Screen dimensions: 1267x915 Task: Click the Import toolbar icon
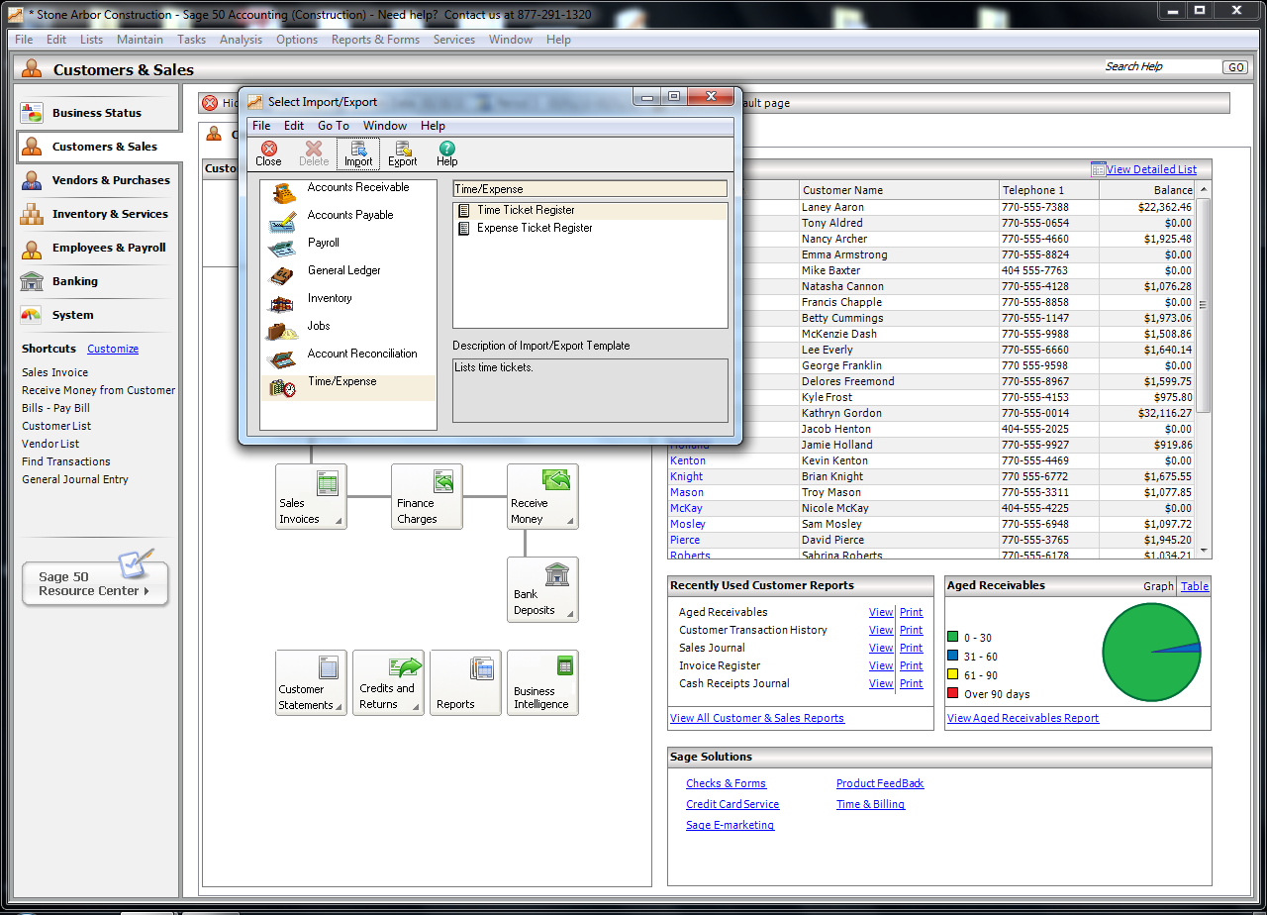[x=357, y=153]
